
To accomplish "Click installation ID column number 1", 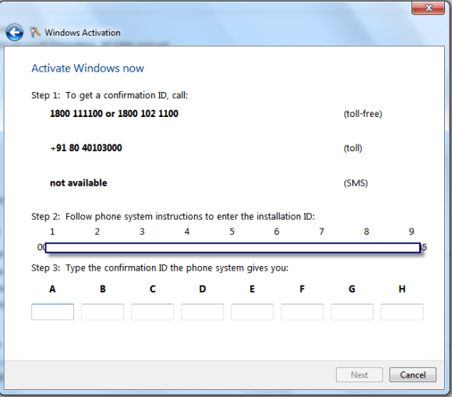I will coord(52,232).
